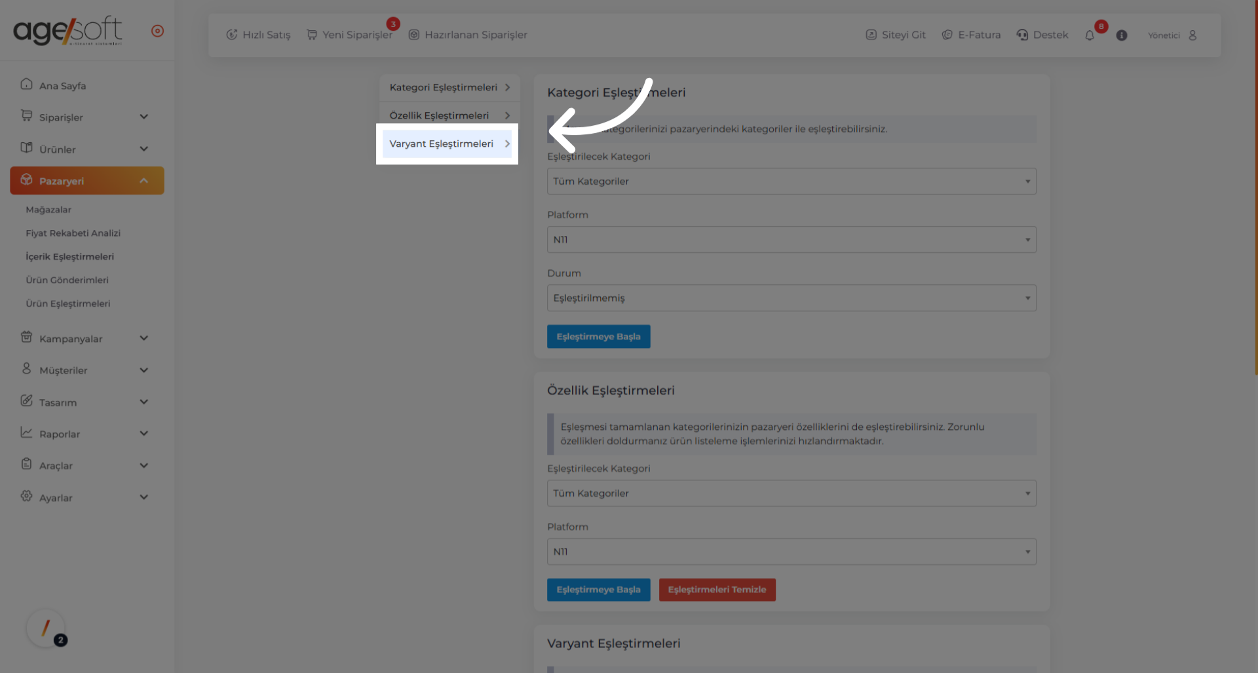Expand the Siparişler menu chevron

tap(144, 117)
